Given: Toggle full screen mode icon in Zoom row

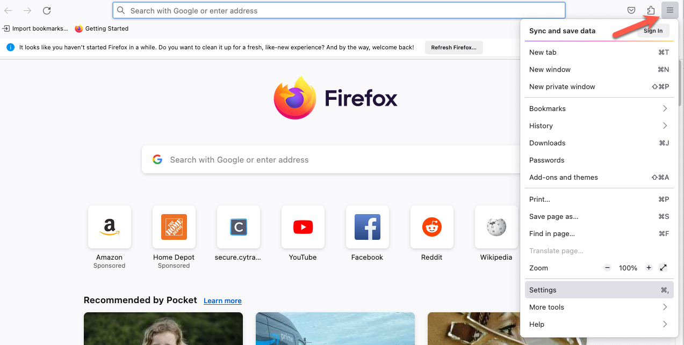Looking at the screenshot, I should pos(664,268).
